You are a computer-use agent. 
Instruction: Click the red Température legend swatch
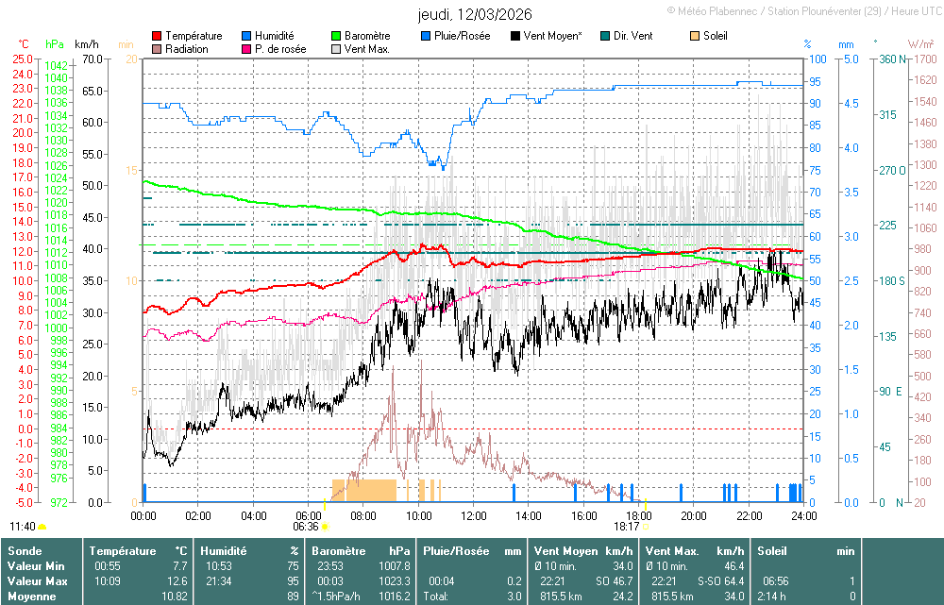click(x=157, y=36)
